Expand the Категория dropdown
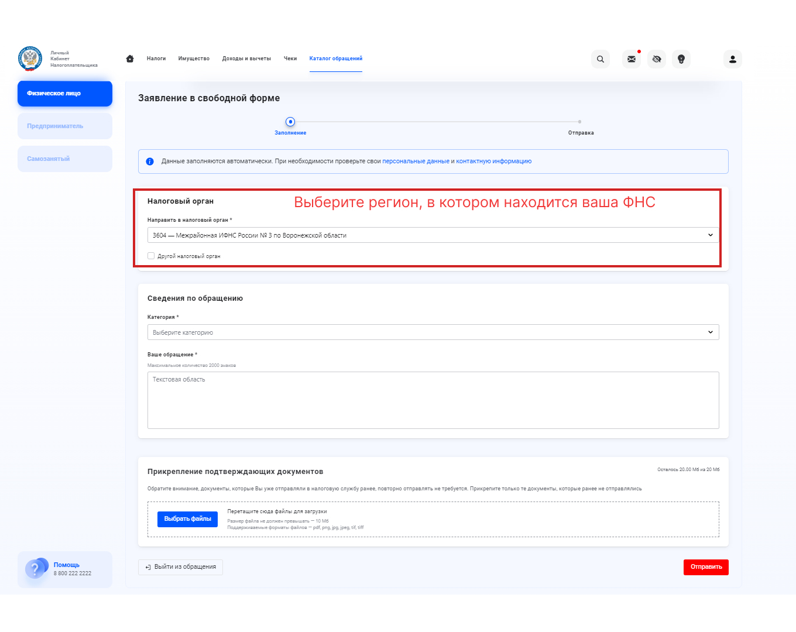The image size is (796, 632). click(x=433, y=332)
